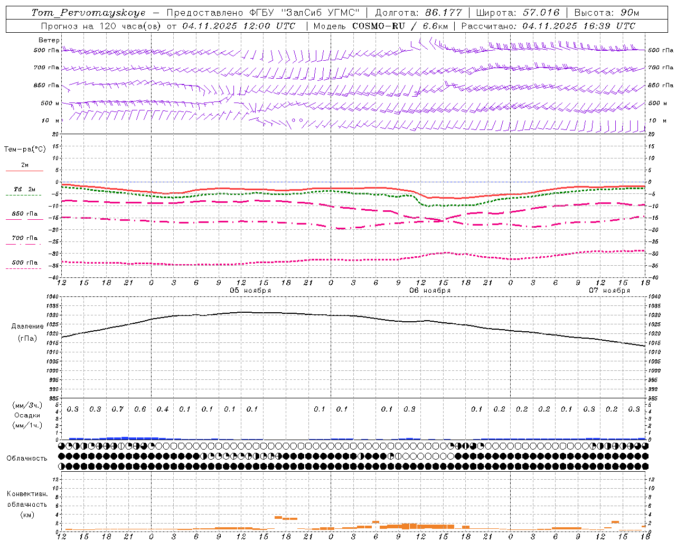Click the computed time "Рассчитано: 04.11.2025 16:39 UTC"
Screen dimensions: 676x541
pos(548,26)
